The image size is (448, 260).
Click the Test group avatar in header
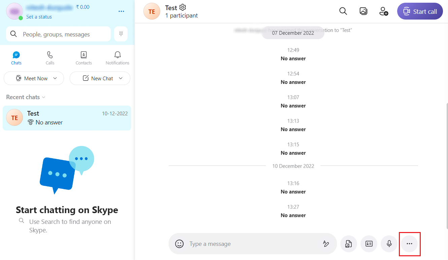[x=152, y=11]
